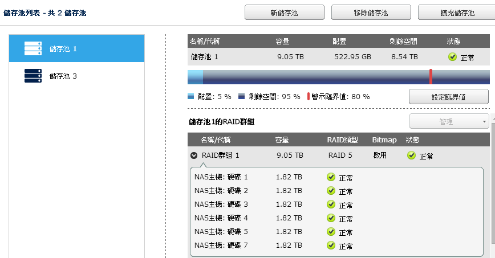Viewport: 495px width, 258px height.
Task: Click green status checkmark for 儲存池 1
Action: [452, 57]
